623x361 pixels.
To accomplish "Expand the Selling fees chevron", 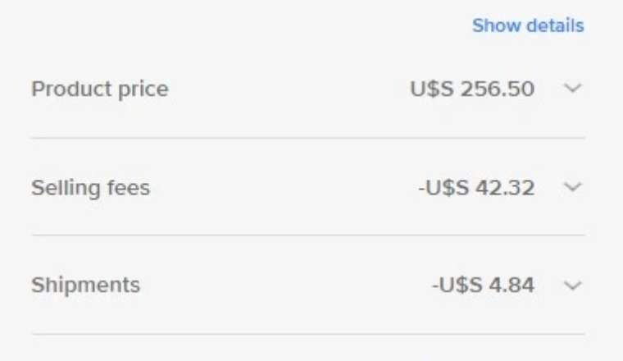I will click(x=572, y=186).
